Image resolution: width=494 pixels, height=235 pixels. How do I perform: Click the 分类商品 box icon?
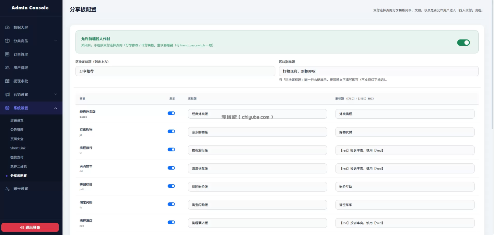pos(7,41)
